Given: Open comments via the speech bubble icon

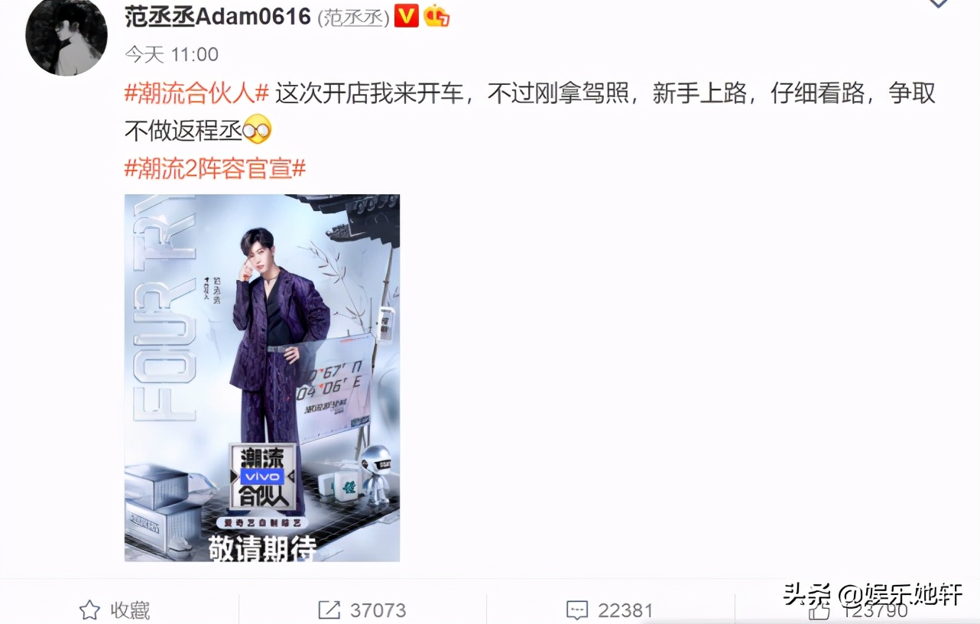Looking at the screenshot, I should coord(576,609).
